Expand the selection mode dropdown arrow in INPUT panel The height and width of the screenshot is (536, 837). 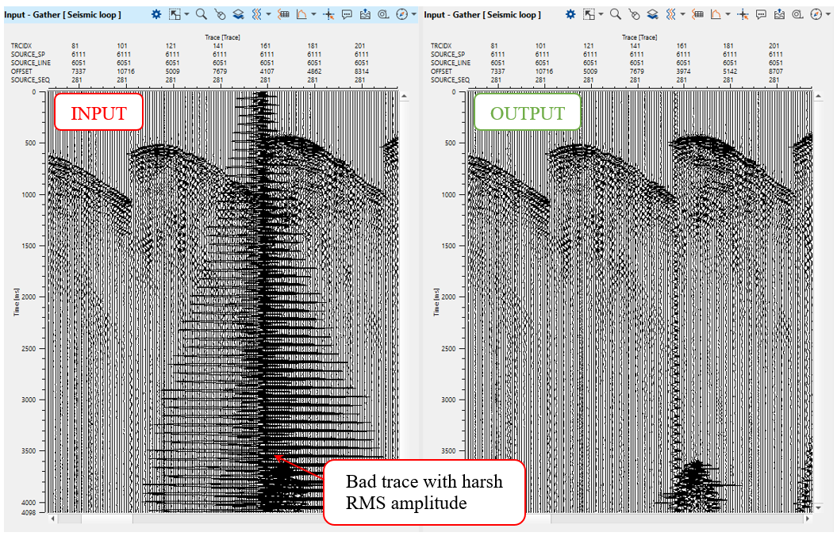click(x=186, y=14)
